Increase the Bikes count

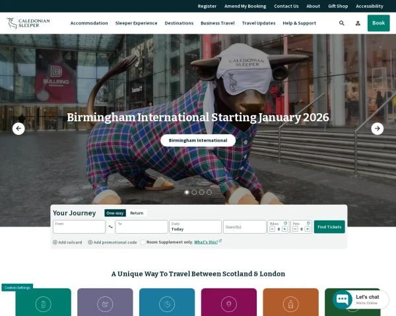(284, 229)
